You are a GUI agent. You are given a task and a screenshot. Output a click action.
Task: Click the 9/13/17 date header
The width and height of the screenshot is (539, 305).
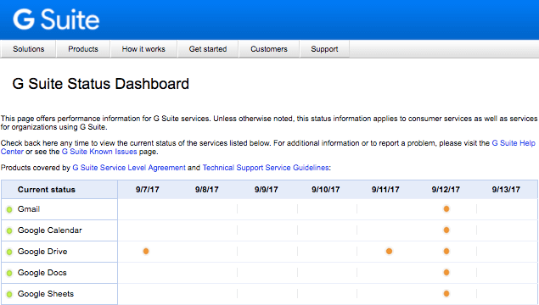click(506, 190)
